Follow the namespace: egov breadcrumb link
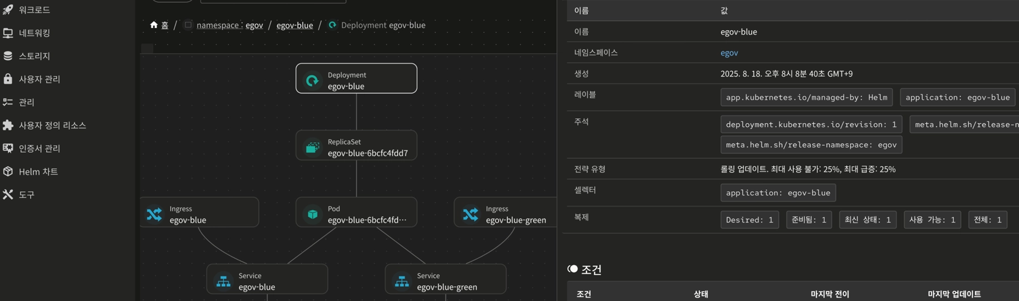 pyautogui.click(x=230, y=25)
